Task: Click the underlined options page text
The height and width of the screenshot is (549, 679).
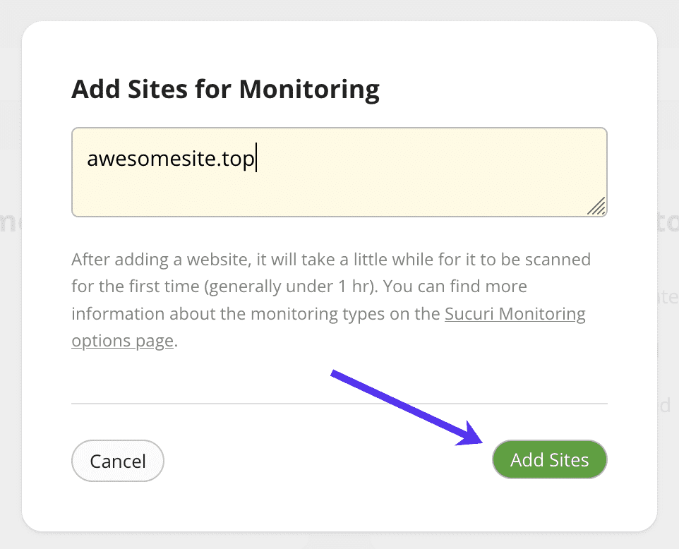Action: 121,340
